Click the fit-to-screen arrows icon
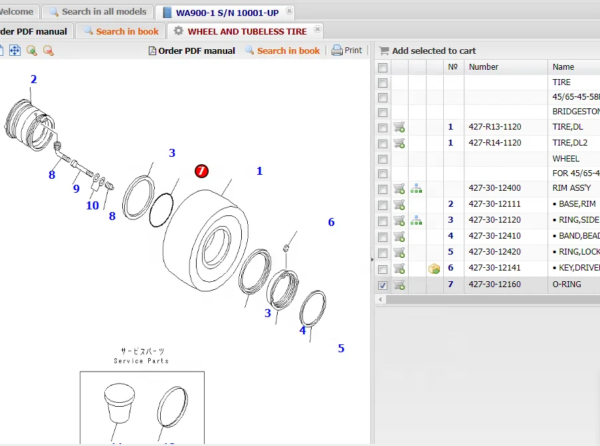This screenshot has width=600, height=446. [x=15, y=51]
